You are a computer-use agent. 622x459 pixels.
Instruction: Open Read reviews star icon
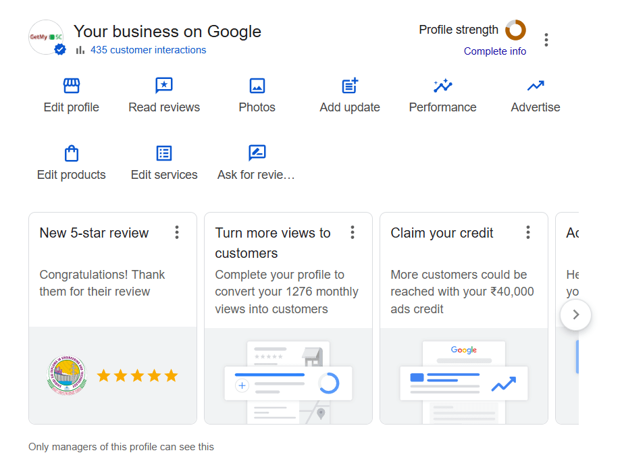[x=164, y=85]
